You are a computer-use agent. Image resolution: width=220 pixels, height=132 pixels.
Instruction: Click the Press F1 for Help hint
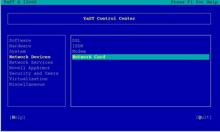[x=194, y=2]
